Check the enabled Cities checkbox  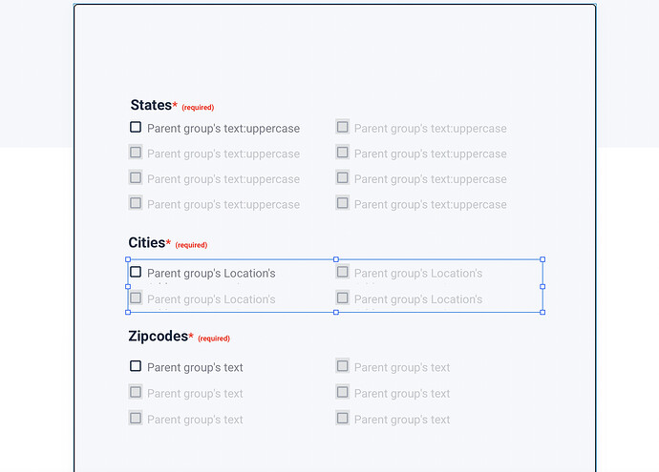(136, 272)
